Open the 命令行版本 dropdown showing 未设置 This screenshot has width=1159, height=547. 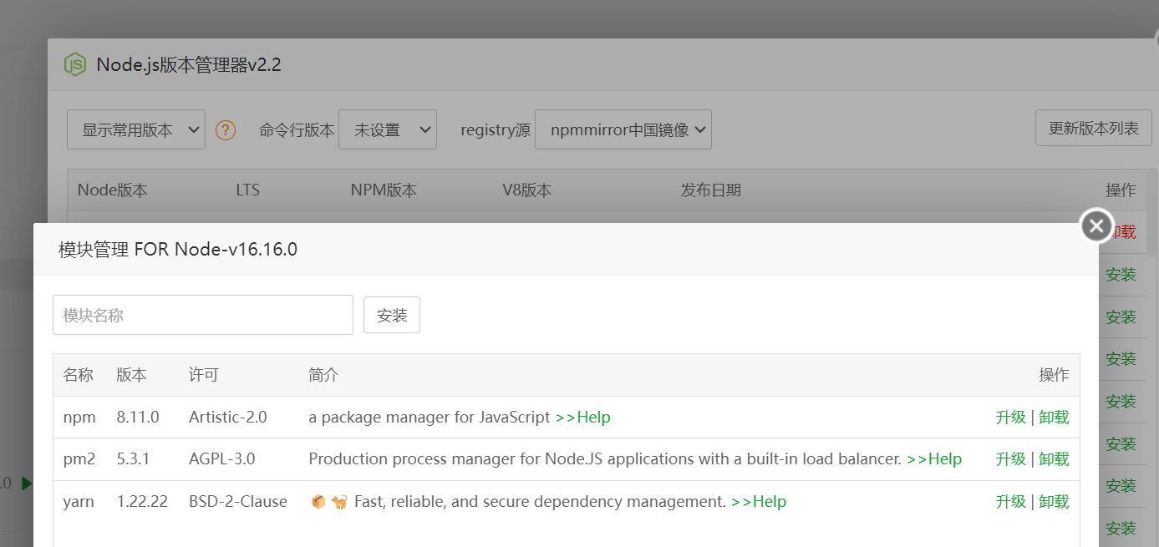388,129
